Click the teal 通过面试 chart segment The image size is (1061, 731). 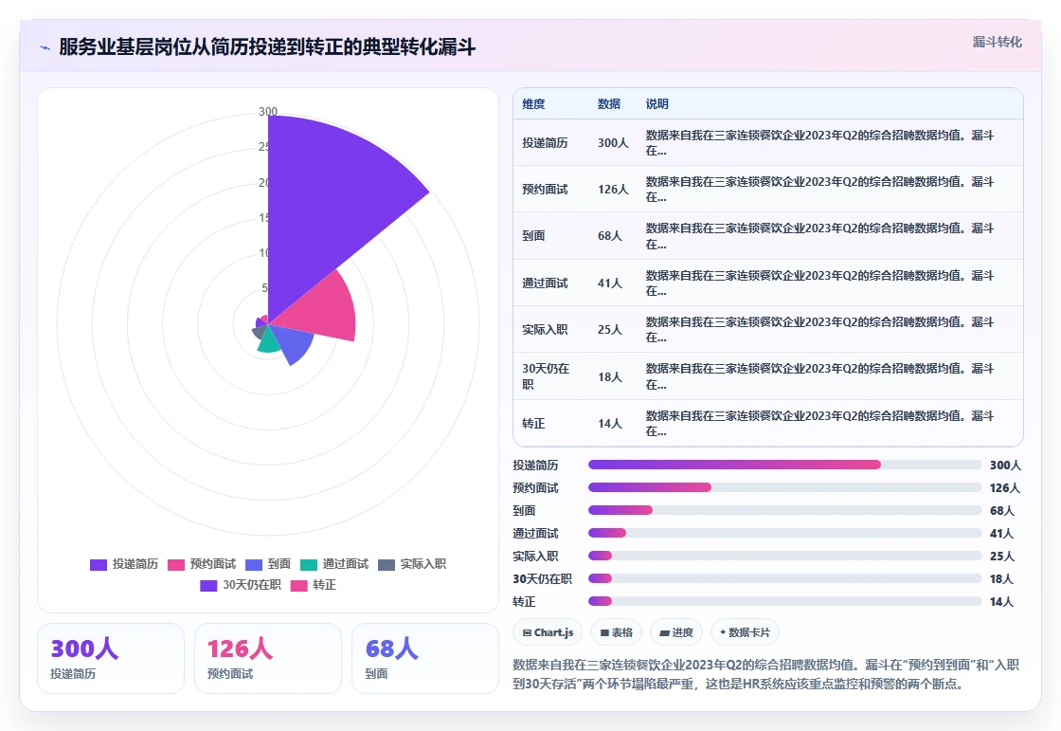point(269,340)
